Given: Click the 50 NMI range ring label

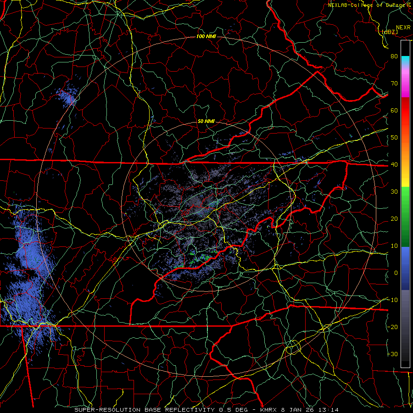Looking at the screenshot, I should (x=206, y=122).
